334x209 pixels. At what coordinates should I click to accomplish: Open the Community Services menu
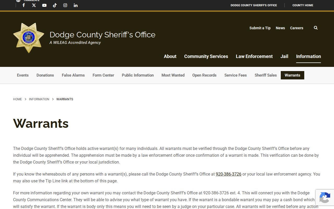[206, 56]
